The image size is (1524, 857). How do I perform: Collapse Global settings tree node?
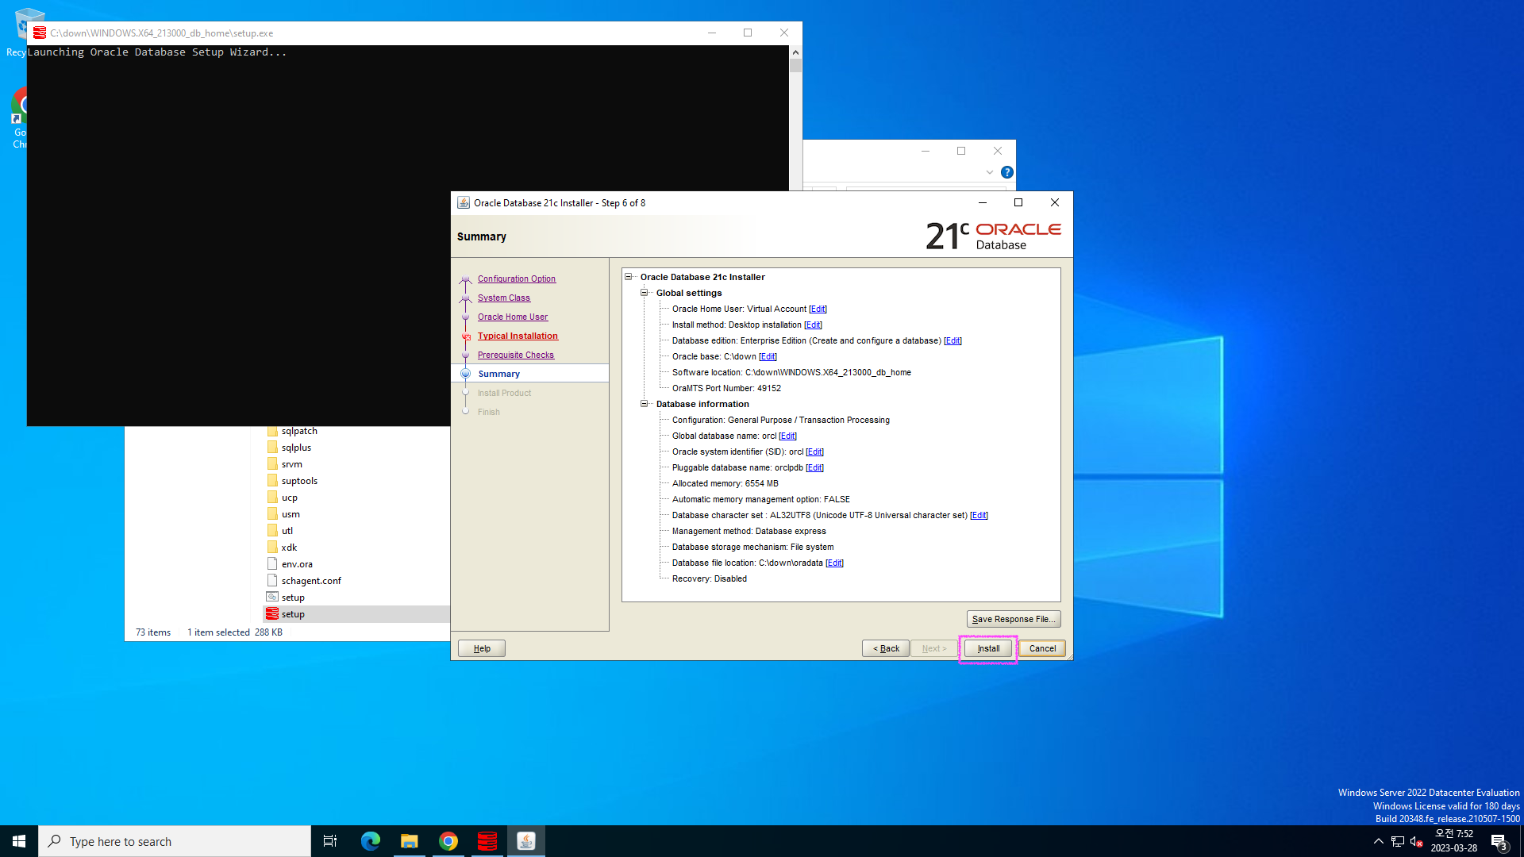(645, 293)
